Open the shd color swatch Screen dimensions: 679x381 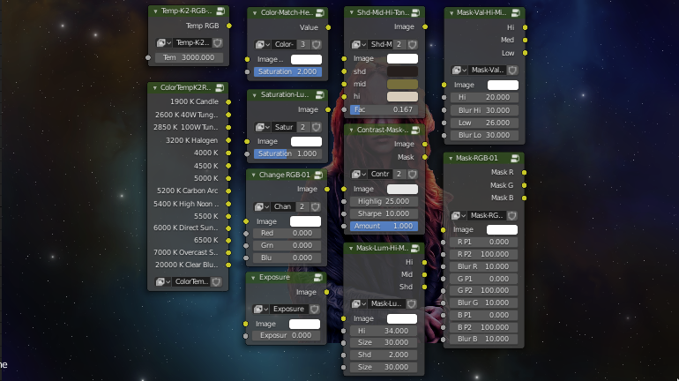pos(402,71)
